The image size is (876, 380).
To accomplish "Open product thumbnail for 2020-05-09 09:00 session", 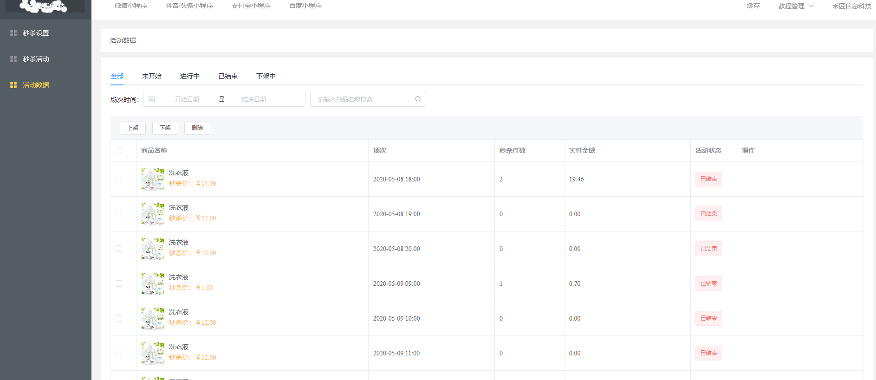I will (153, 283).
